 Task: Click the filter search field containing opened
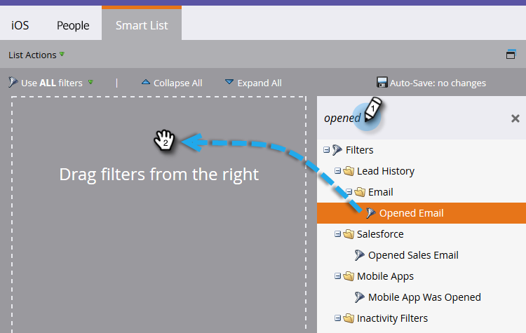click(412, 118)
